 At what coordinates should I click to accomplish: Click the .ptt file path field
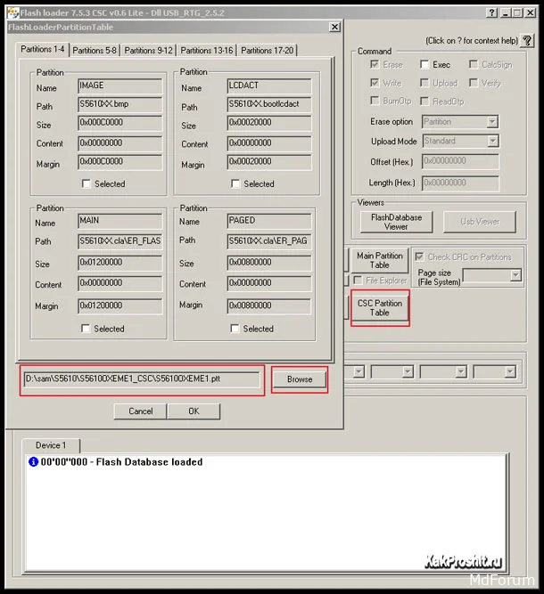(142, 379)
